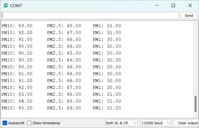Close the COM7 serial monitor window

tap(190, 5)
